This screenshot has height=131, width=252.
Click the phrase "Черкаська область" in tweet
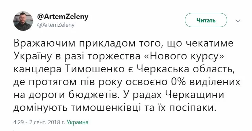(x=186, y=69)
